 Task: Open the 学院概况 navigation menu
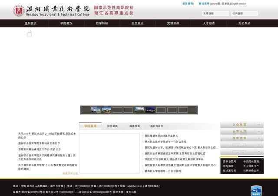click(x=66, y=23)
